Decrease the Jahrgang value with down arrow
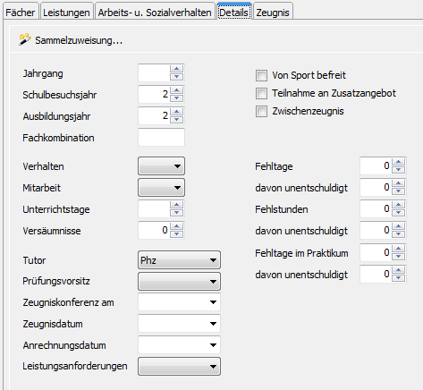 tap(176, 77)
